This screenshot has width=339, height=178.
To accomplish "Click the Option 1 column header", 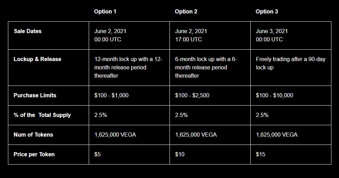I will (105, 12).
